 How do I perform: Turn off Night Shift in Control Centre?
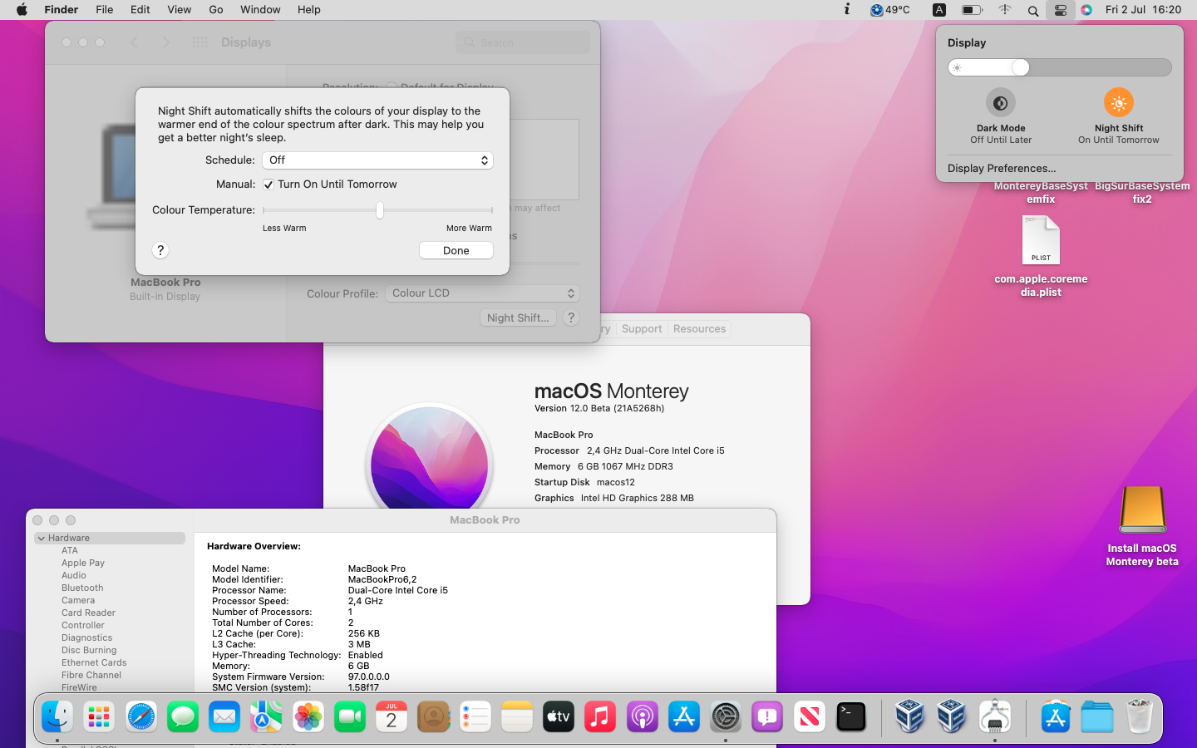click(1118, 103)
